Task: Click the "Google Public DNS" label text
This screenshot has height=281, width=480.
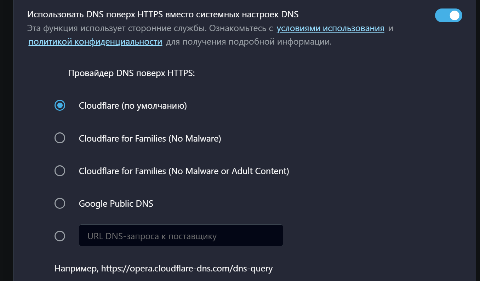Action: tap(116, 204)
